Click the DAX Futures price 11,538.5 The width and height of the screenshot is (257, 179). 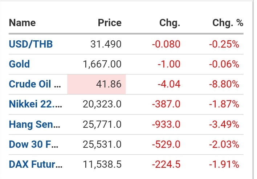[102, 164]
